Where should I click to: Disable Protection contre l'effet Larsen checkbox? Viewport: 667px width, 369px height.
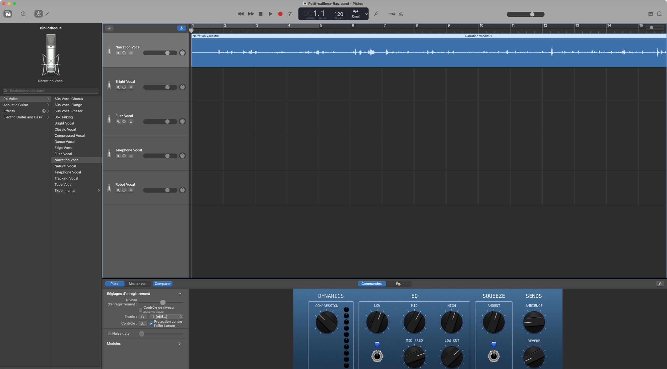click(151, 324)
